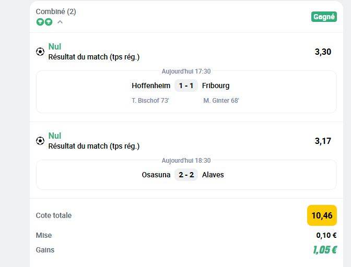Screen dimensions: 351x267
Task: Click the first green trophy icon
Action: [40, 22]
